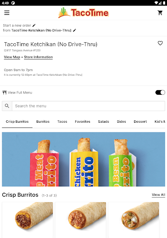The height and width of the screenshot is (238, 167).
Task: Toggle the View Full Menu switch
Action: 160,93
